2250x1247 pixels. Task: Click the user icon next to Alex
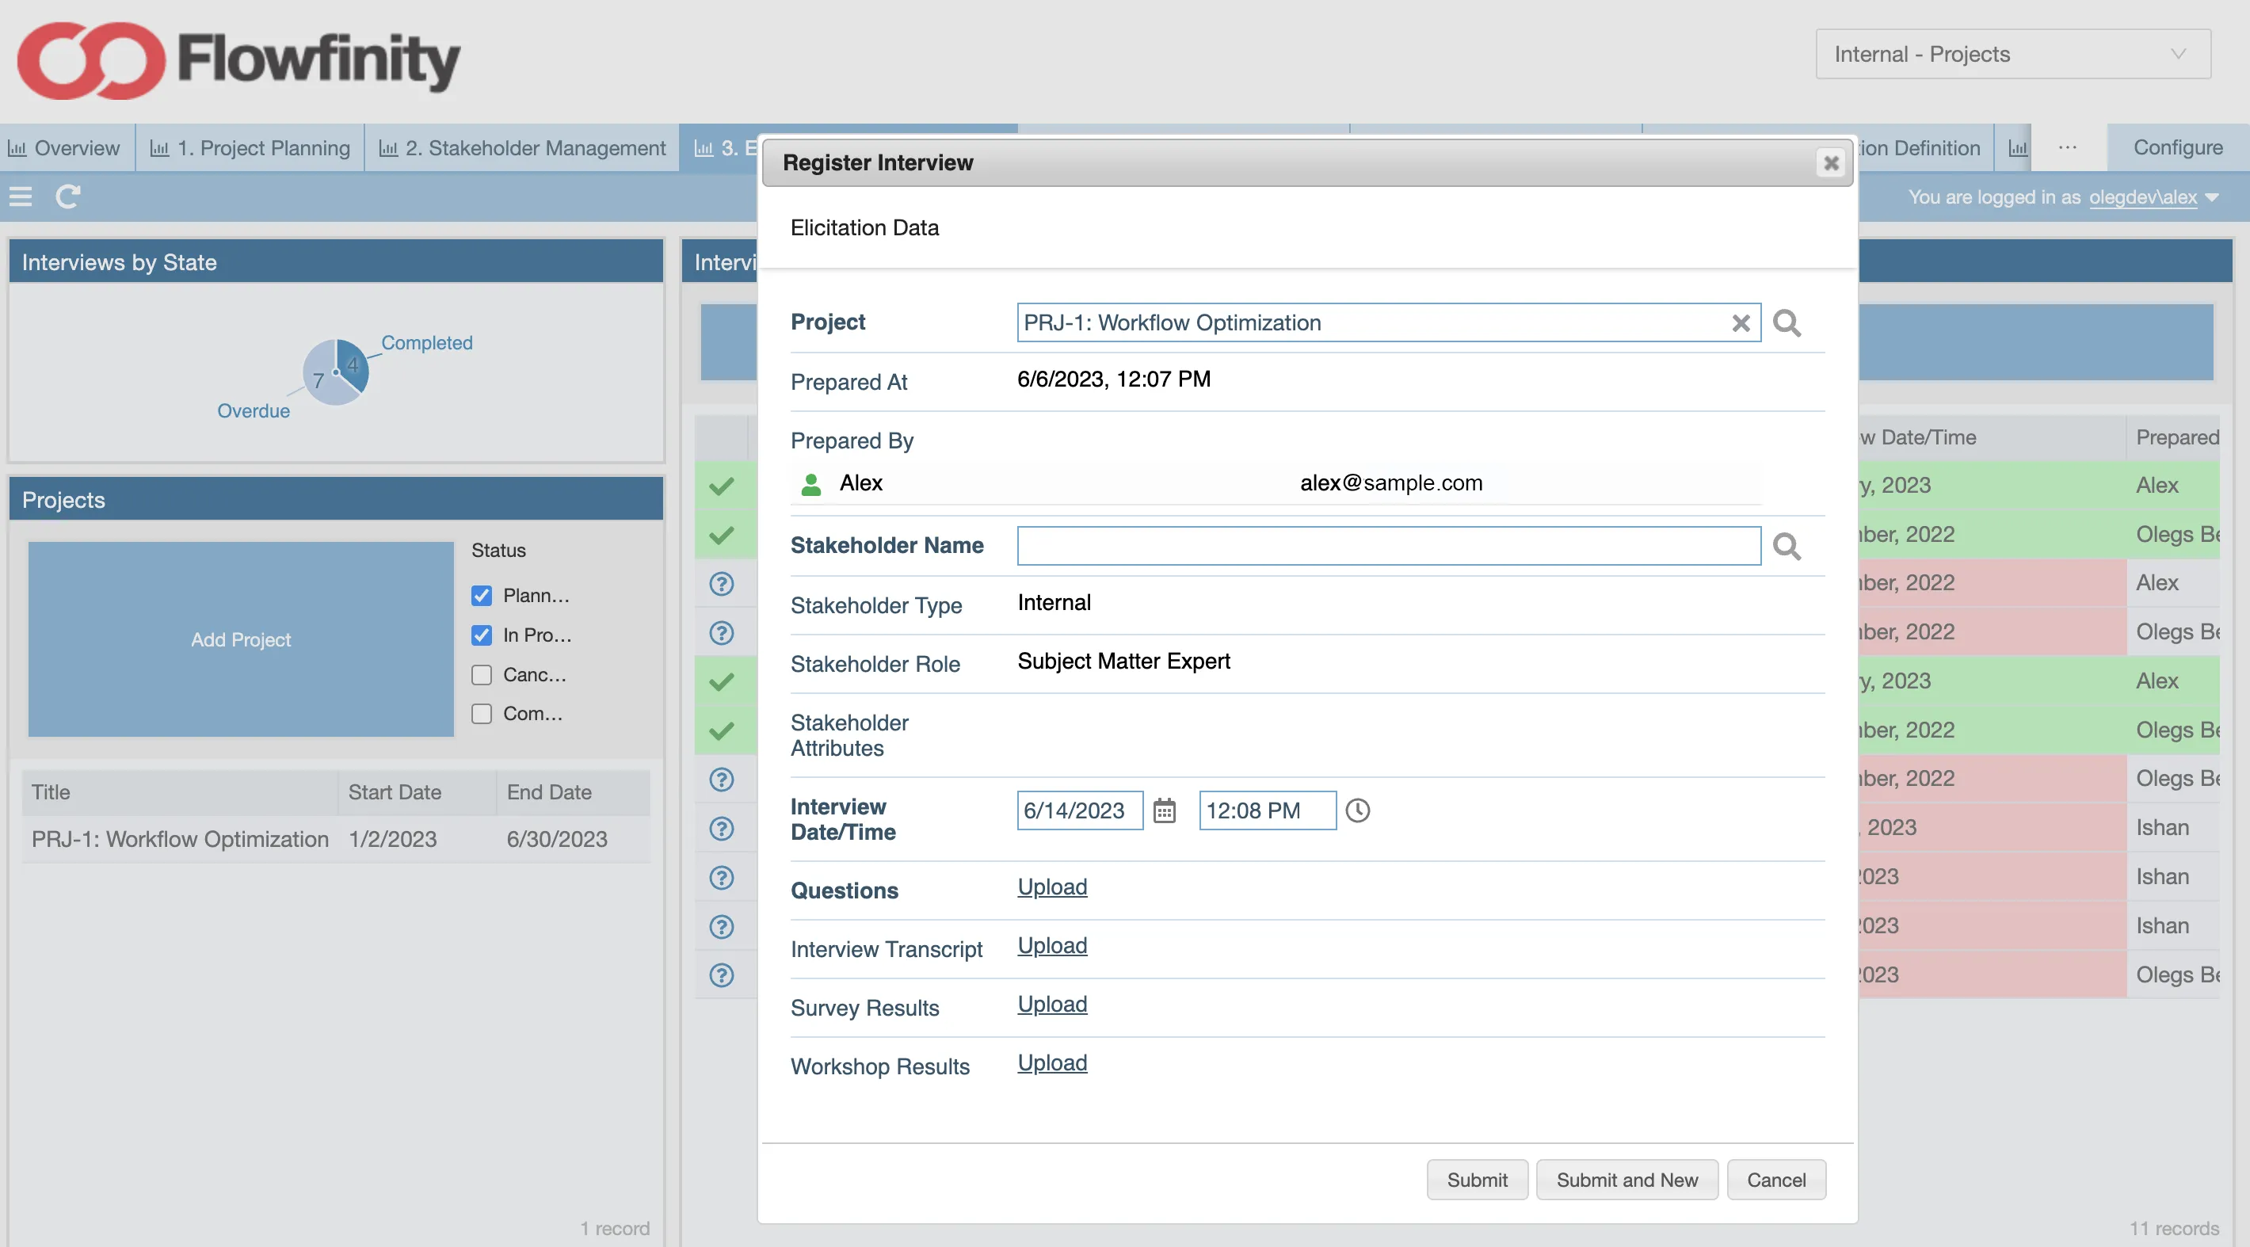coord(810,483)
